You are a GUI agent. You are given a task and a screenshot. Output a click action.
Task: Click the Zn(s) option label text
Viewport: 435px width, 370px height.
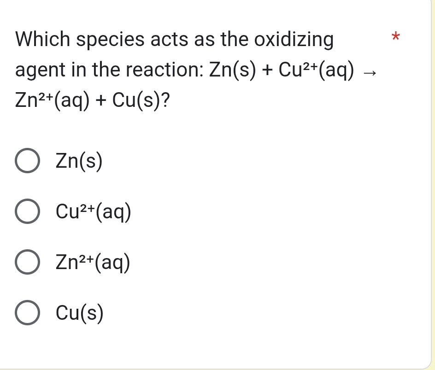click(78, 161)
